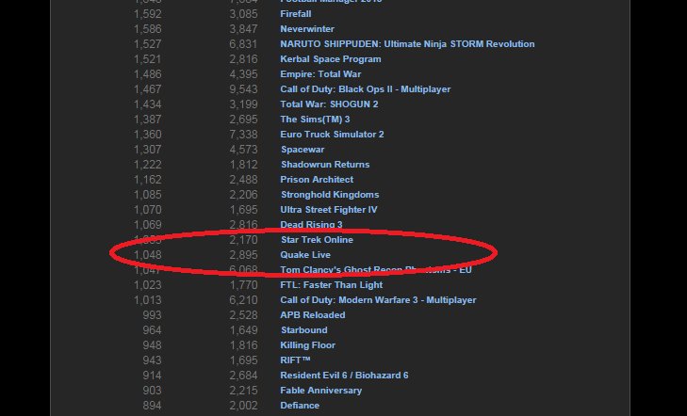Viewport: 687px width, 416px height.
Task: Open the Quake Live link
Action: [304, 255]
